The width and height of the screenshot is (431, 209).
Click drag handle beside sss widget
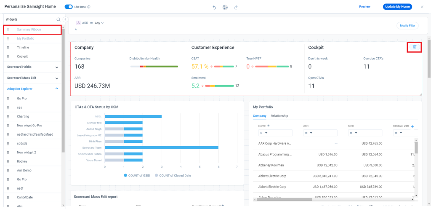click(x=8, y=107)
